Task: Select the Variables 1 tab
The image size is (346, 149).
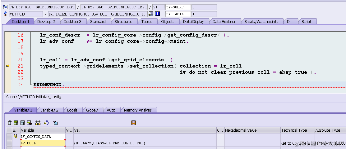Action: 23,110
